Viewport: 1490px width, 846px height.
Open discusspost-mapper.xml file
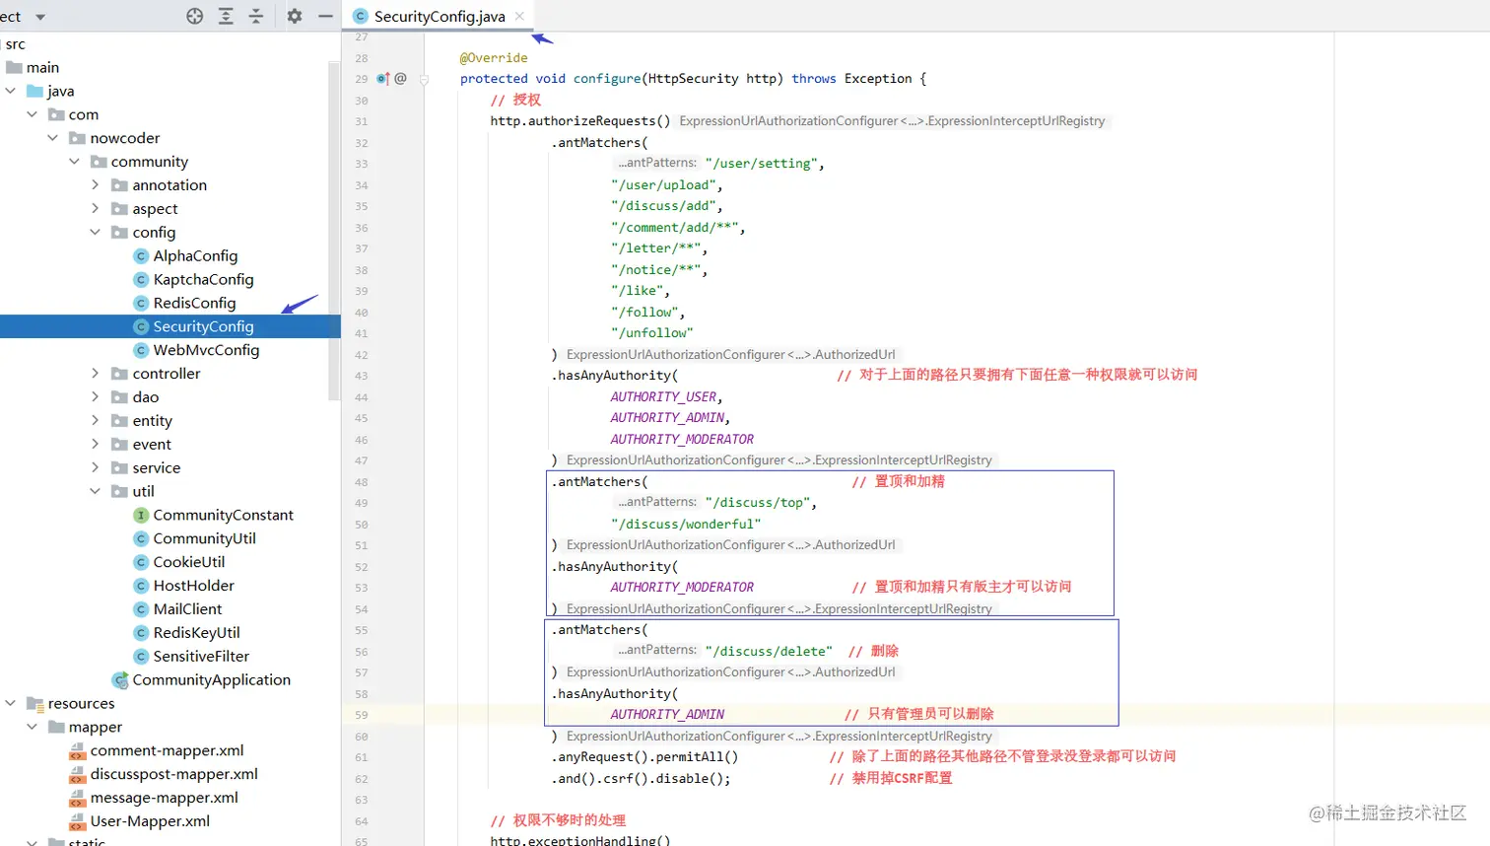point(173,774)
